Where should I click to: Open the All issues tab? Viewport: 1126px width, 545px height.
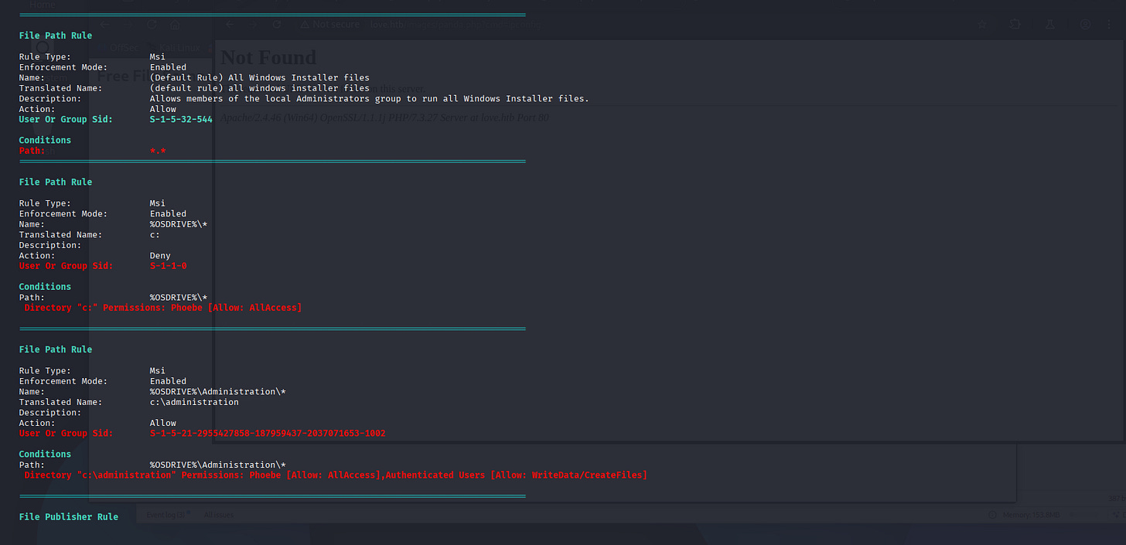[x=219, y=515]
